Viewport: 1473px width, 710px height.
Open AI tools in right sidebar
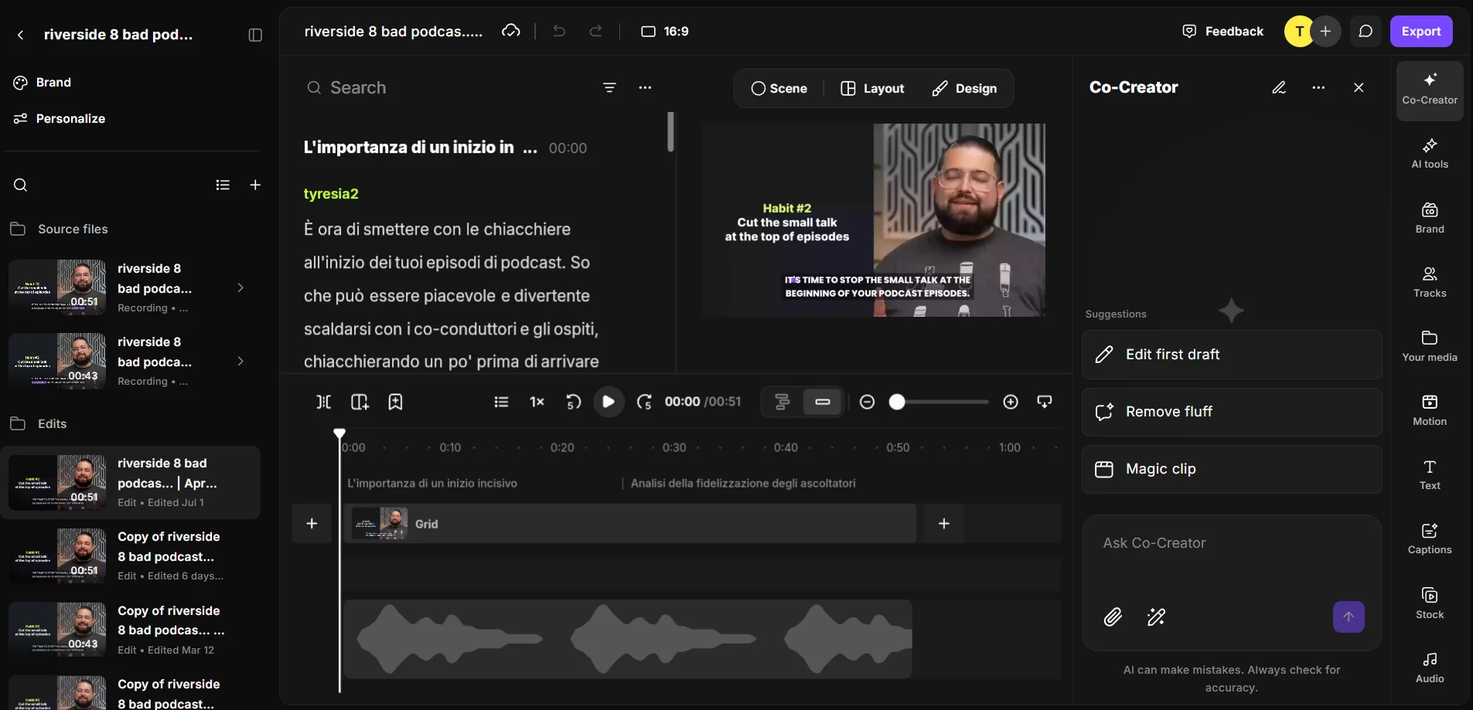pyautogui.click(x=1430, y=154)
